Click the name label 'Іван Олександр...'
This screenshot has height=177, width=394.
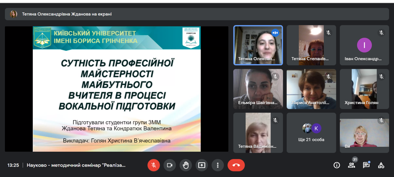point(363,59)
